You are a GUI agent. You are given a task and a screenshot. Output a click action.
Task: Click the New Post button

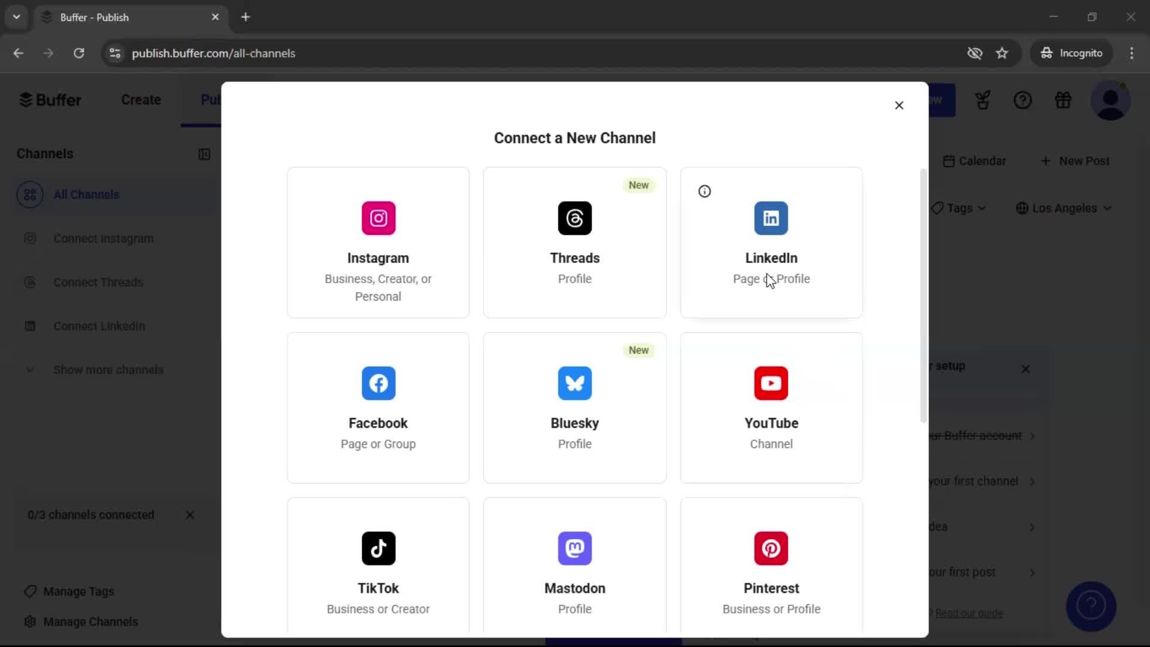[x=1076, y=161]
